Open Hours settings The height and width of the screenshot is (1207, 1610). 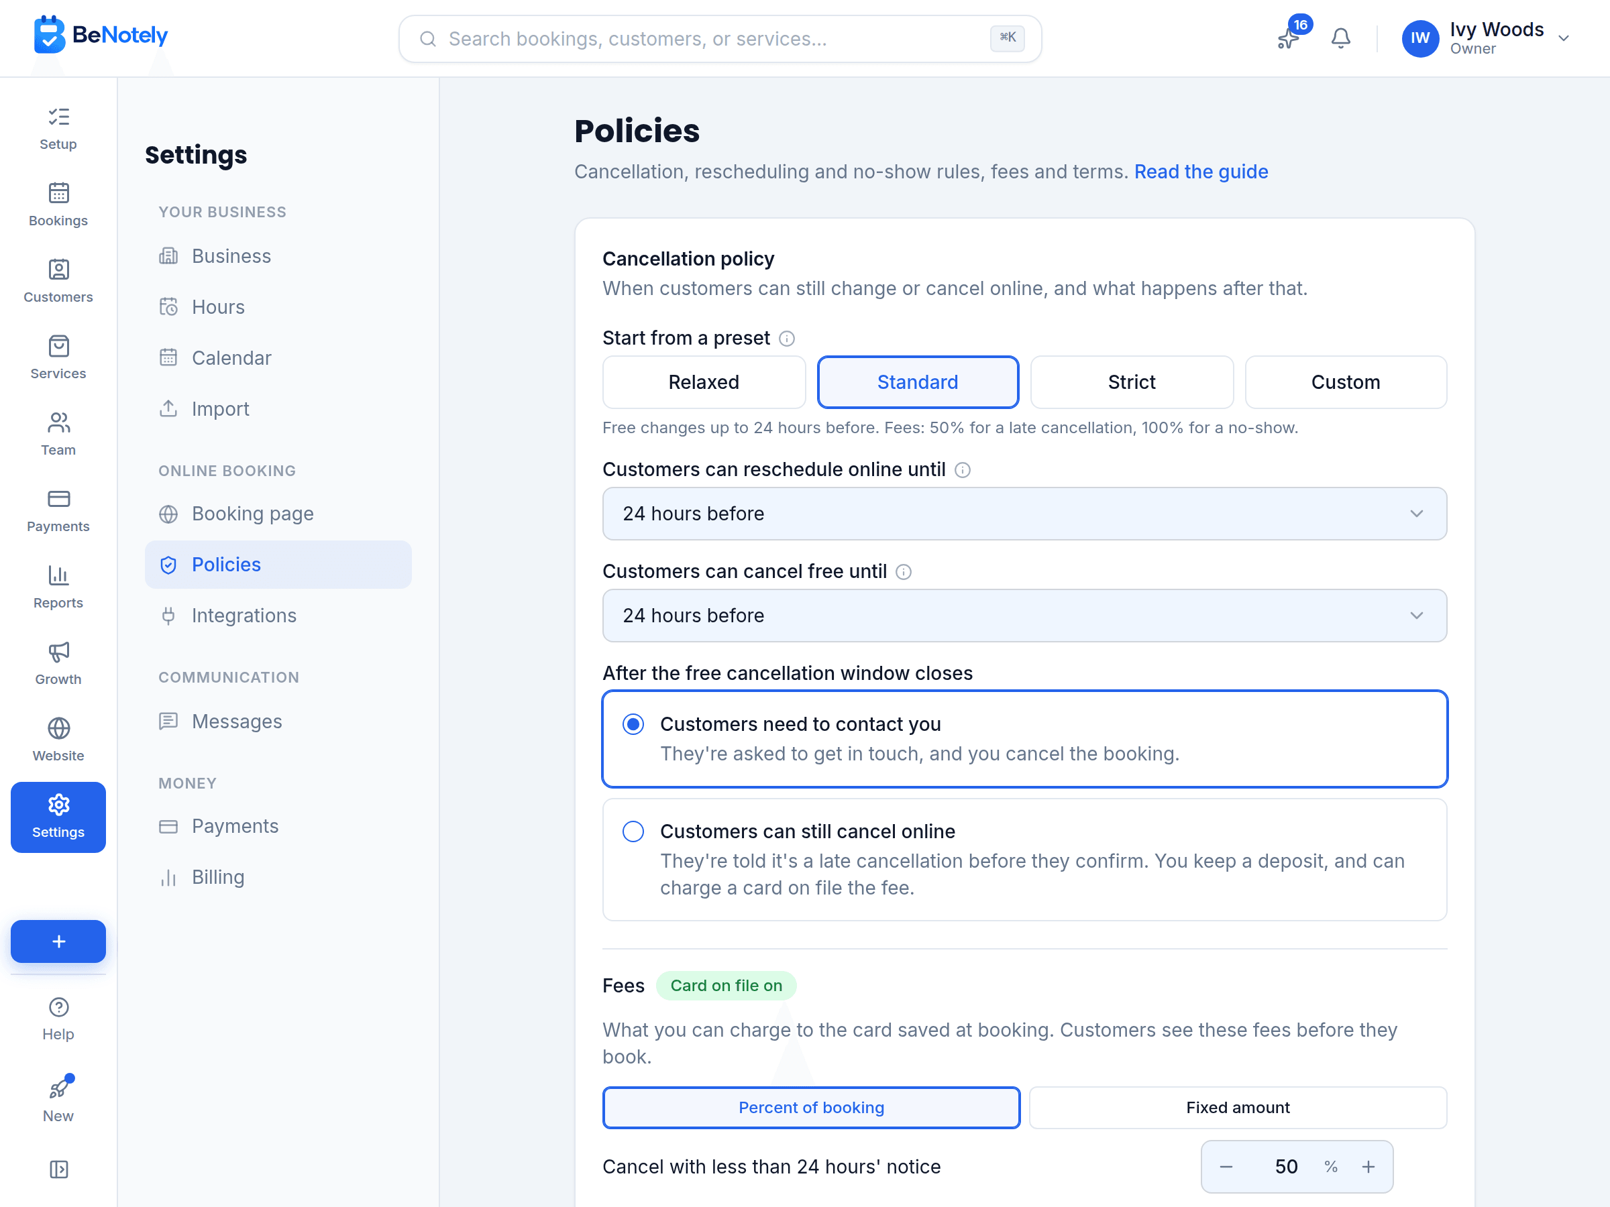pos(278,307)
